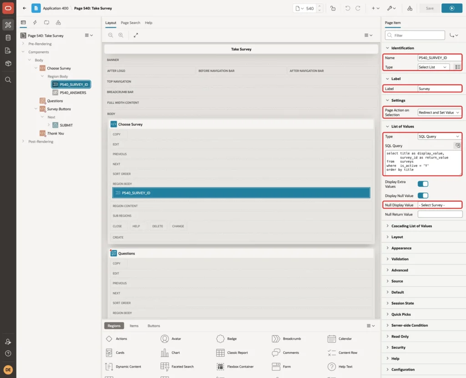Increment the page number stepper up

(x=319, y=6)
